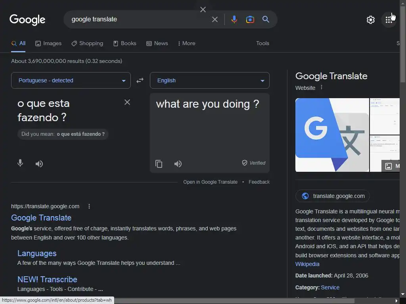Switch to the News tab
406x304 pixels.
coord(157,44)
